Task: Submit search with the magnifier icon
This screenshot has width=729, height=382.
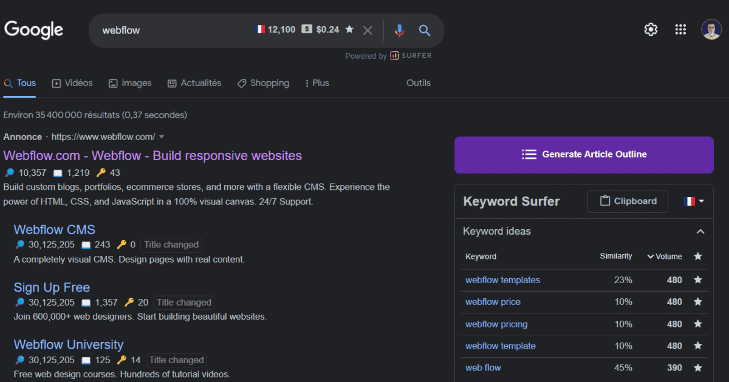Action: tap(425, 30)
